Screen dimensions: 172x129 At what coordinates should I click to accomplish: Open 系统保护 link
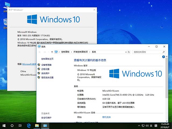pos(45,73)
